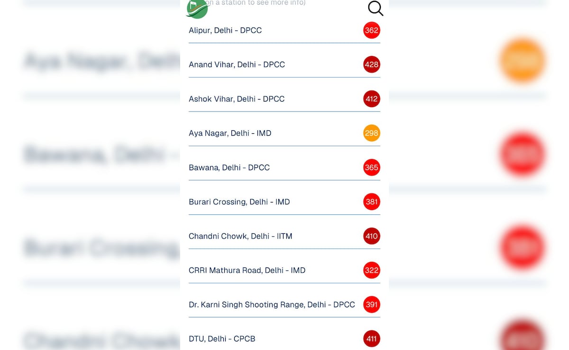Open Aya Nagar, Delhi - IMD details

click(x=230, y=133)
